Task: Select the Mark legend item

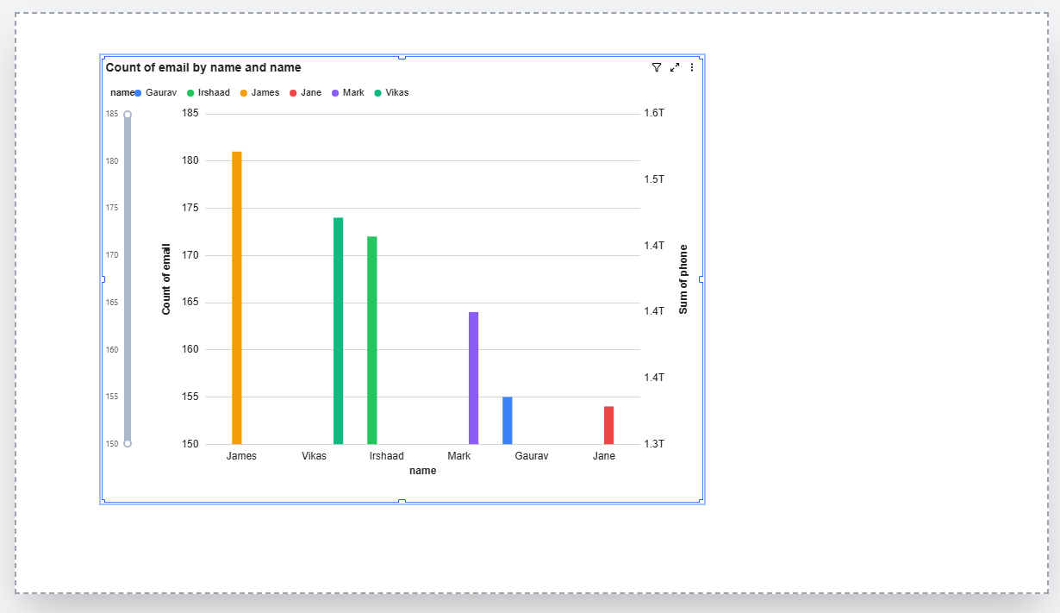Action: [x=352, y=92]
